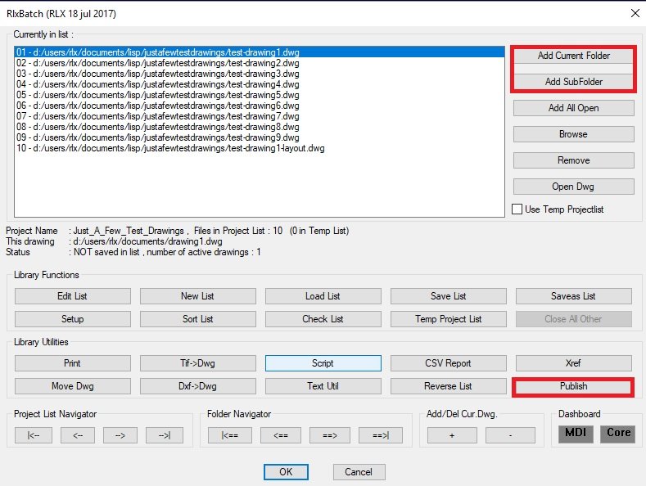Create a New List
The height and width of the screenshot is (486, 646).
point(198,296)
